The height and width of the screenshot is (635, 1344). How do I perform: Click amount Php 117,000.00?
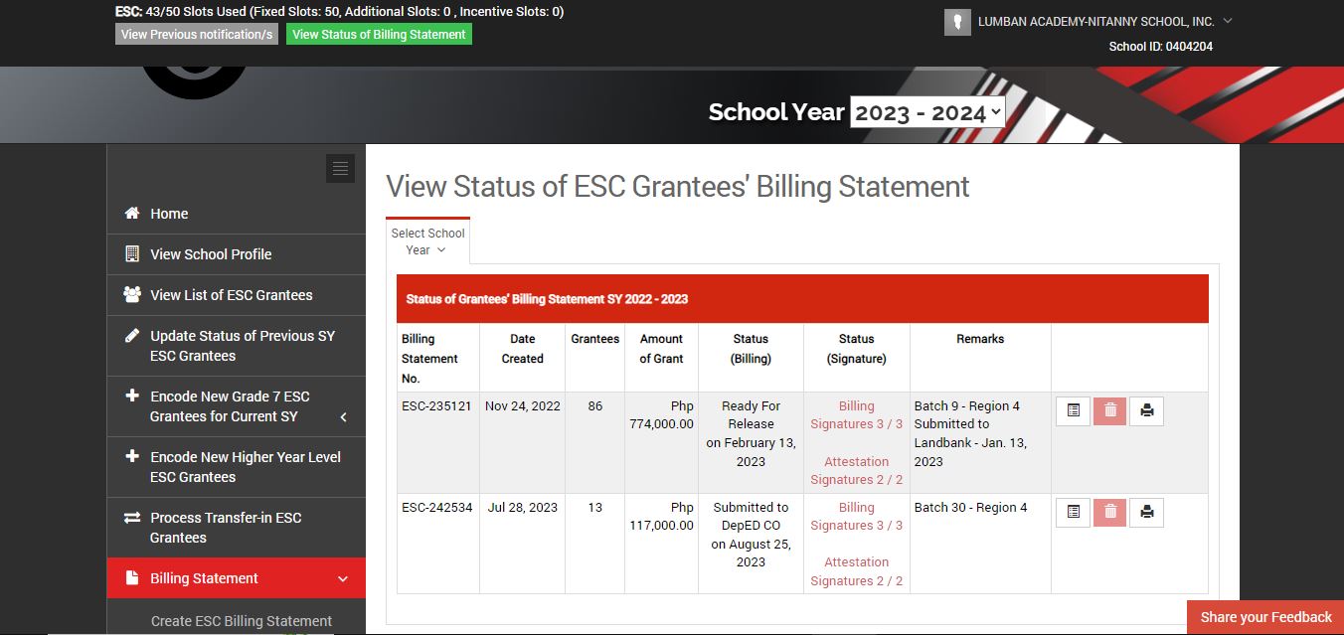661,516
